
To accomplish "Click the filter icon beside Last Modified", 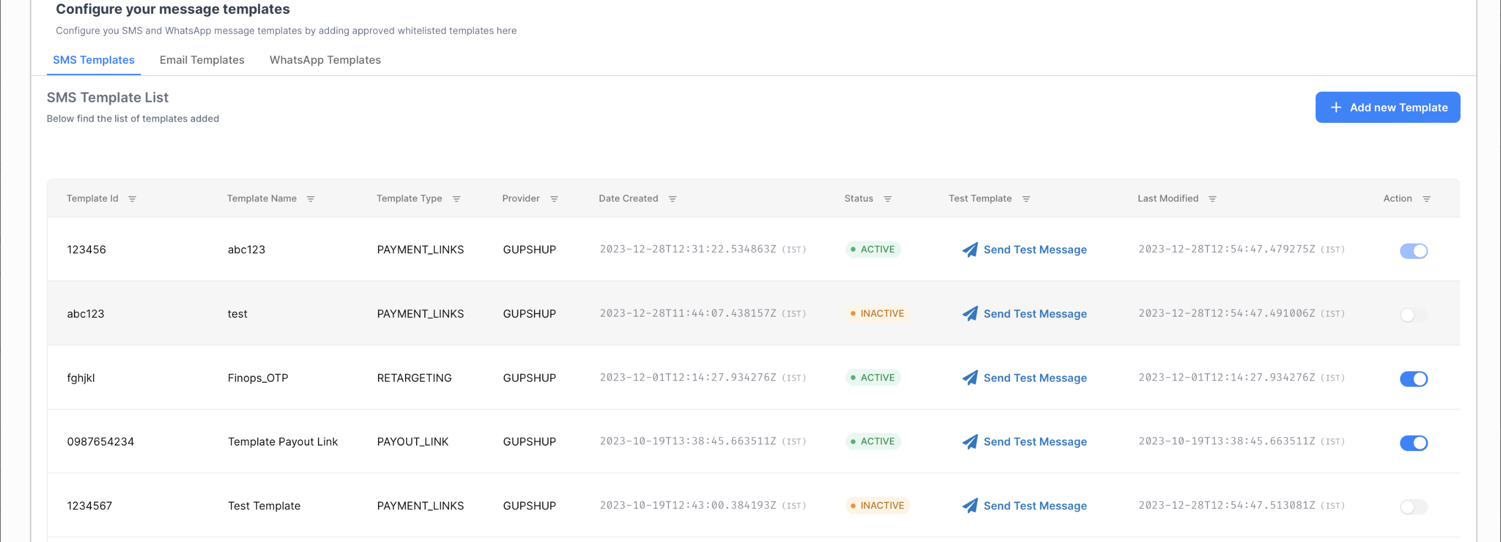I will pyautogui.click(x=1212, y=199).
